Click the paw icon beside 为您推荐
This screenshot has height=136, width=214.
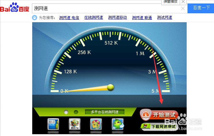tap(35, 18)
